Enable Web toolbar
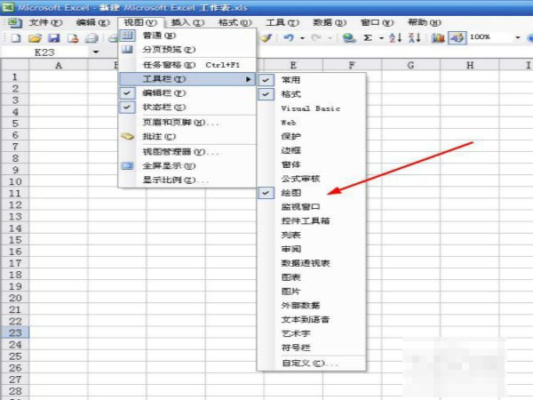 coord(312,123)
